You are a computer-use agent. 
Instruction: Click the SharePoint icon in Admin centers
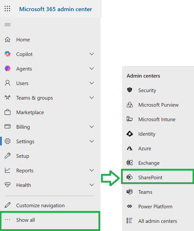click(130, 177)
